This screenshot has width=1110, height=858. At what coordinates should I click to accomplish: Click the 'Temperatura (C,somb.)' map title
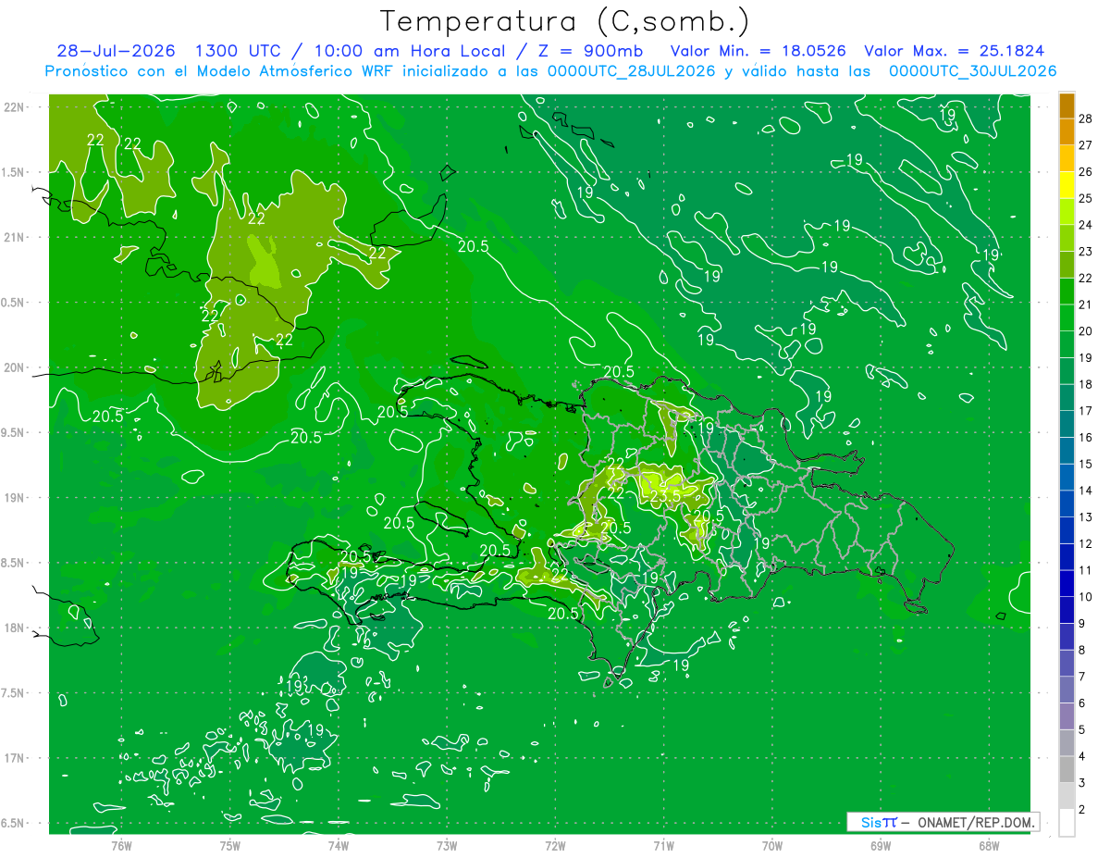(564, 22)
